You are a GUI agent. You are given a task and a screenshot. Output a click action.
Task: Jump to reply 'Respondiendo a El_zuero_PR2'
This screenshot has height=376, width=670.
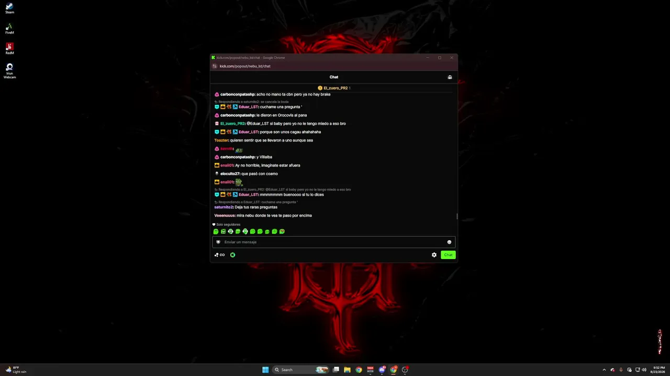click(x=283, y=190)
